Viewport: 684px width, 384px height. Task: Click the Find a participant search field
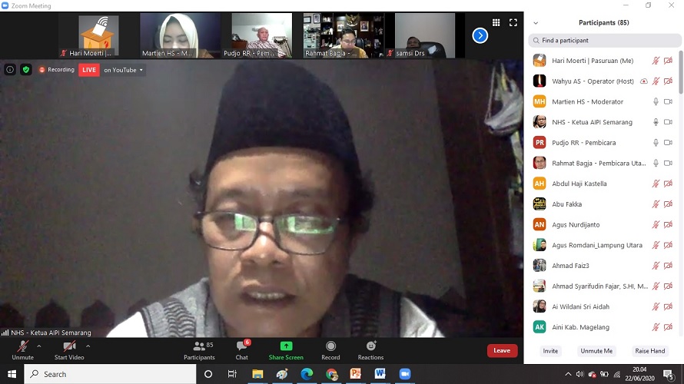[603, 40]
